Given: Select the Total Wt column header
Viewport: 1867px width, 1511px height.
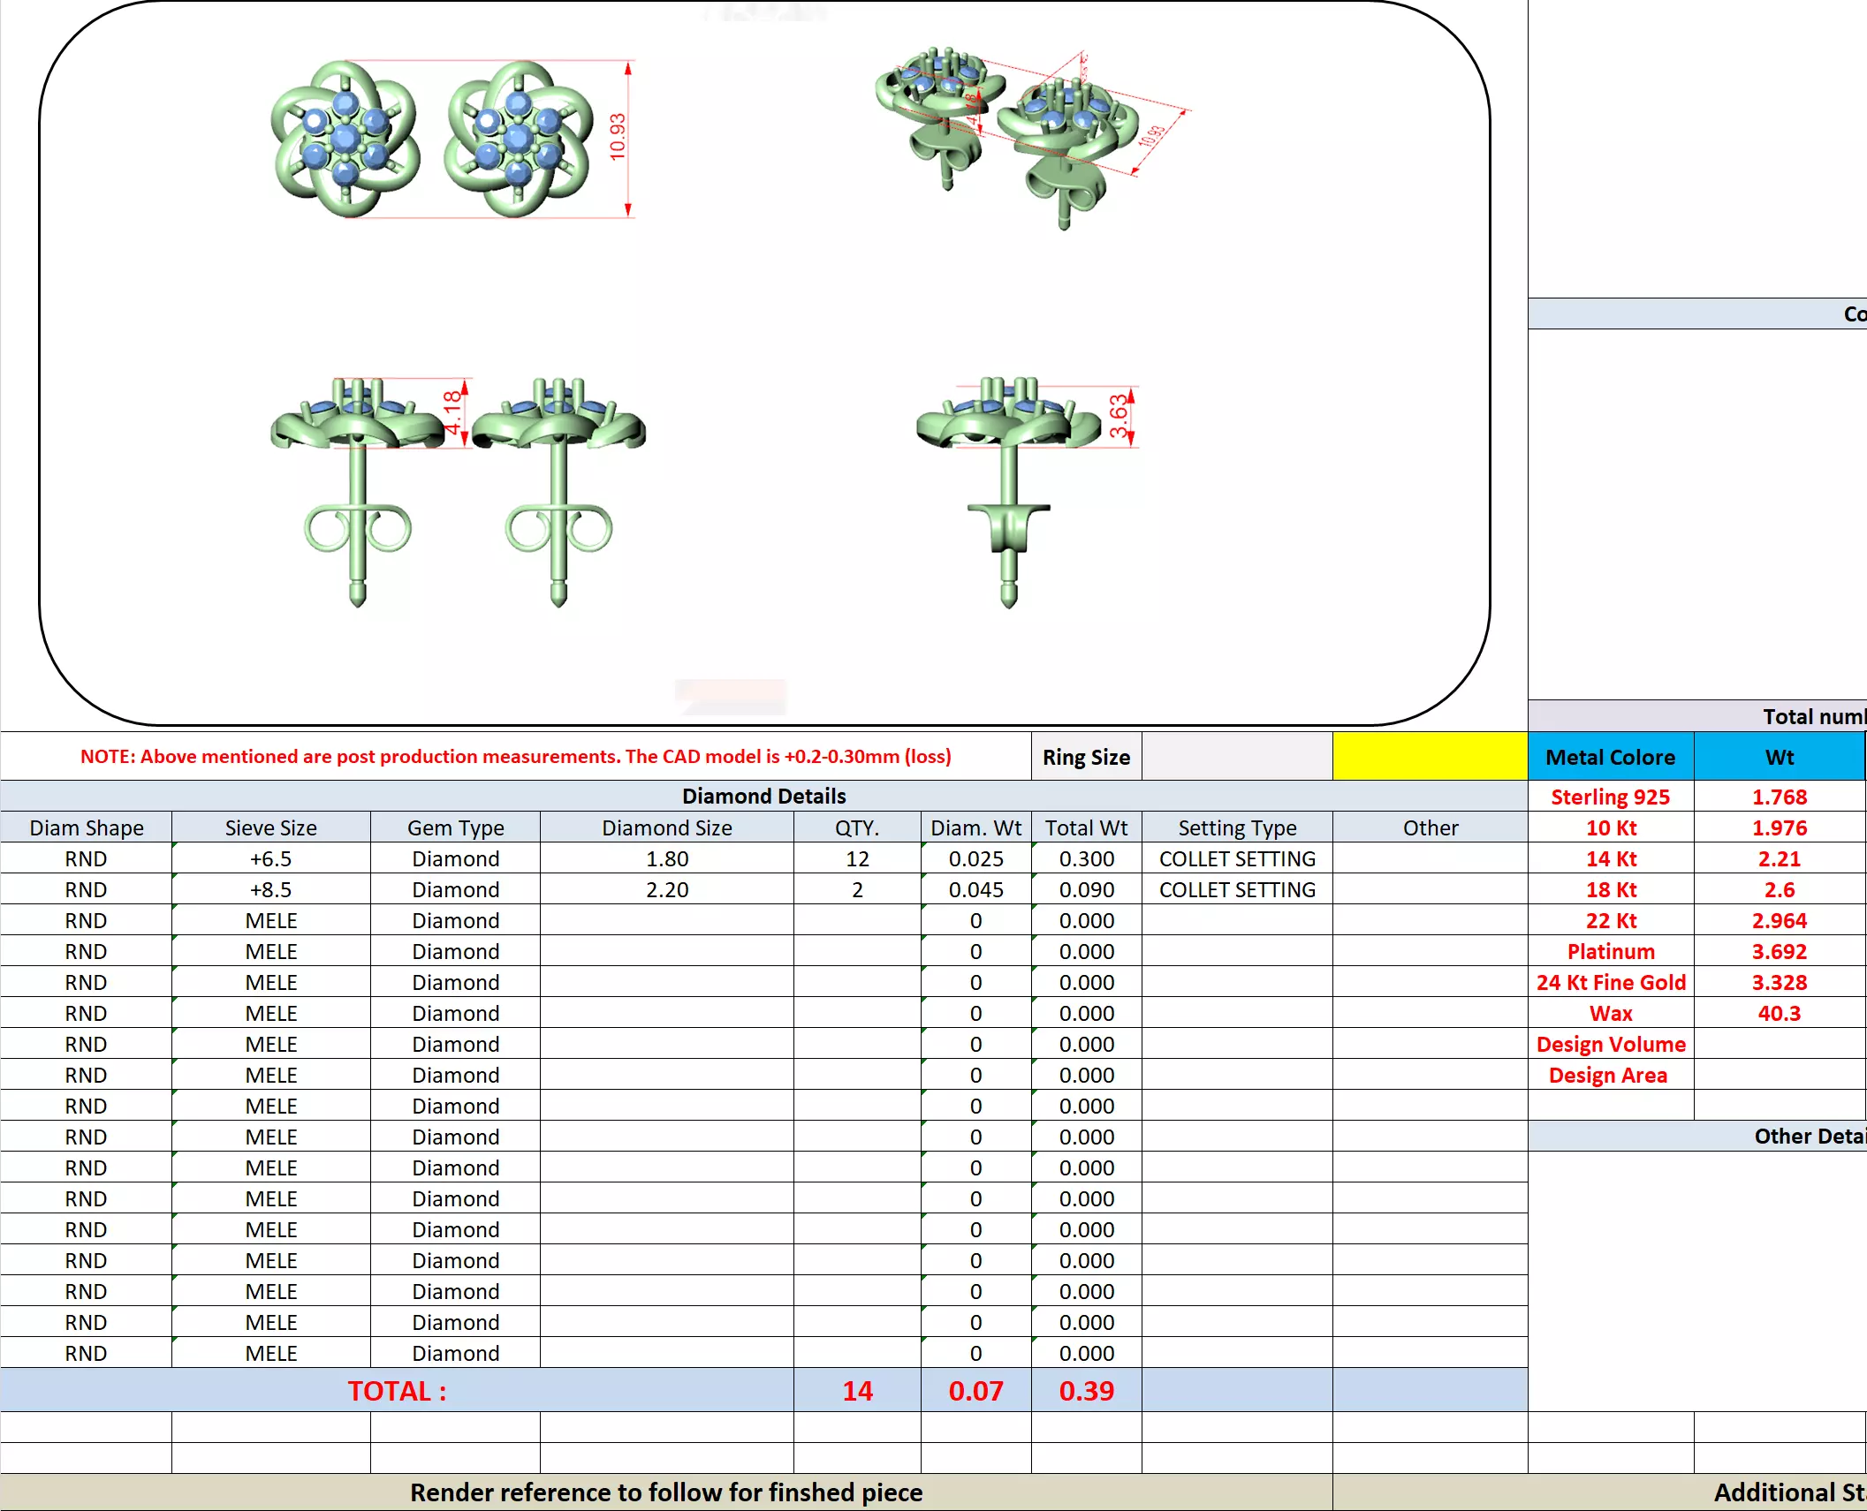Looking at the screenshot, I should [x=1087, y=827].
